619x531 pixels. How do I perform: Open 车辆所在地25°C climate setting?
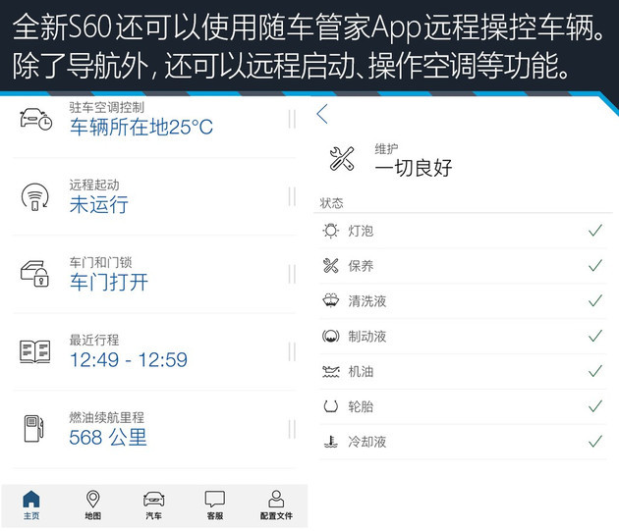pos(141,127)
